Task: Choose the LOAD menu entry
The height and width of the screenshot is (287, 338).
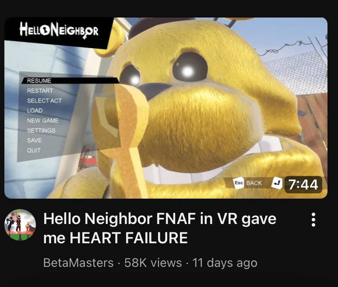Action: pyautogui.click(x=35, y=111)
